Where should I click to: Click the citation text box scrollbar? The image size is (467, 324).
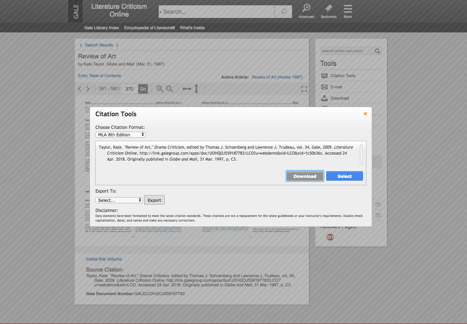361,154
